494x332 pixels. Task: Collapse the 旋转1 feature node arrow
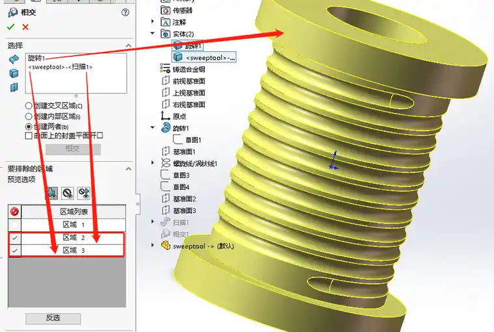click(153, 127)
